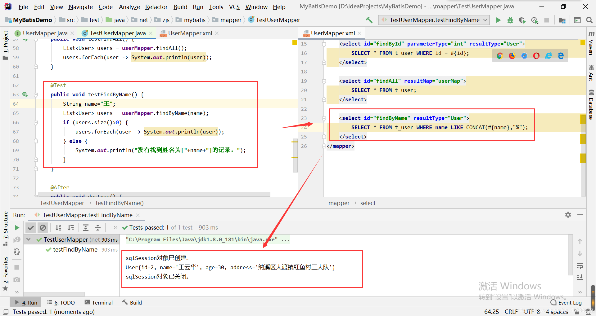Collapse the TestUserMapper test tree node
This screenshot has height=316, width=596.
tap(29, 239)
